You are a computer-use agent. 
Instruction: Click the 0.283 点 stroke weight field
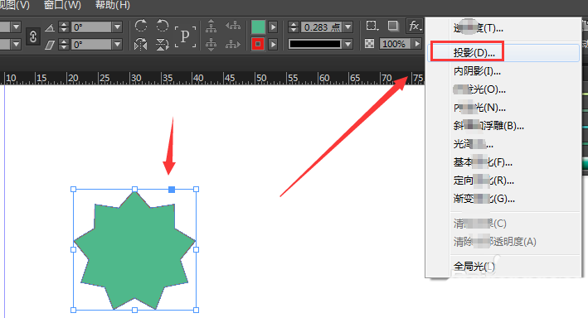pyautogui.click(x=321, y=27)
